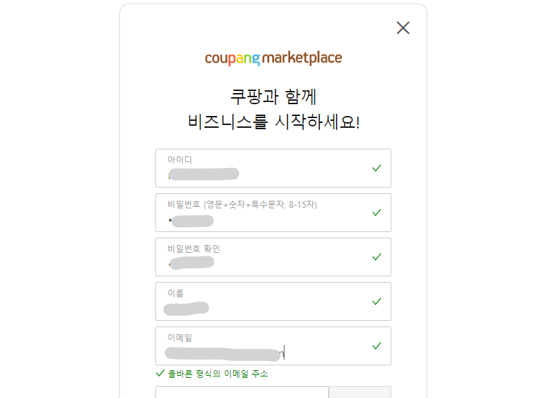Click the Coupang marketplace logo
This screenshot has width=553, height=398.
273,58
